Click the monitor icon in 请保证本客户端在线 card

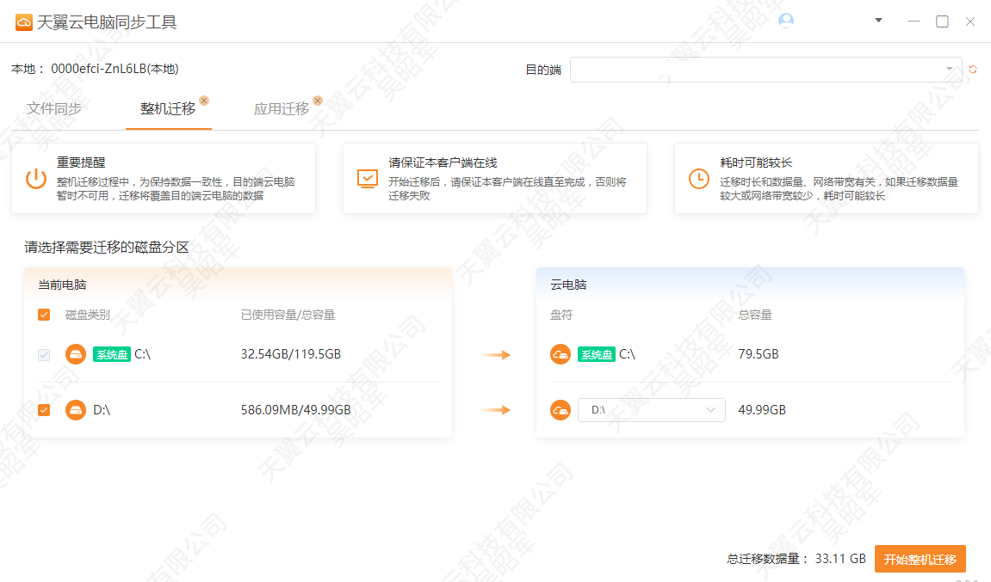[368, 178]
